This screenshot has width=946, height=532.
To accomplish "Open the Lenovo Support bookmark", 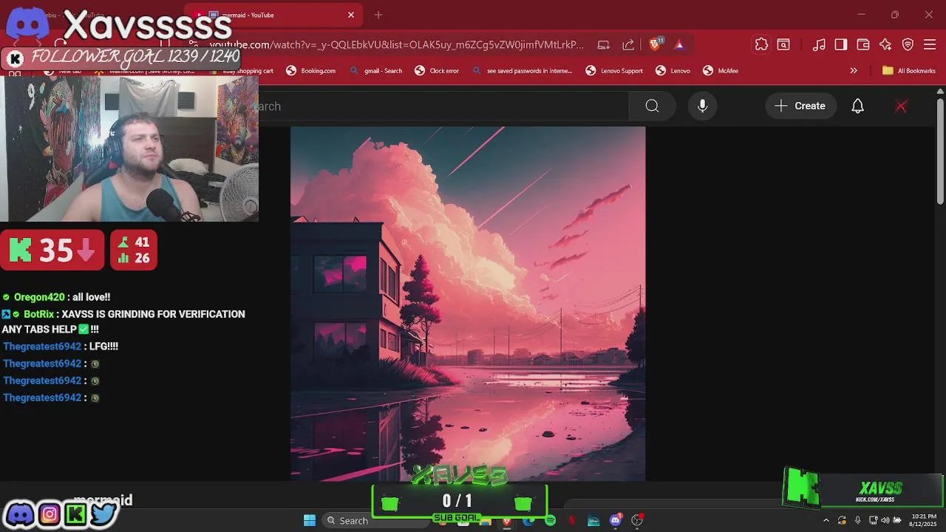I will click(x=613, y=71).
